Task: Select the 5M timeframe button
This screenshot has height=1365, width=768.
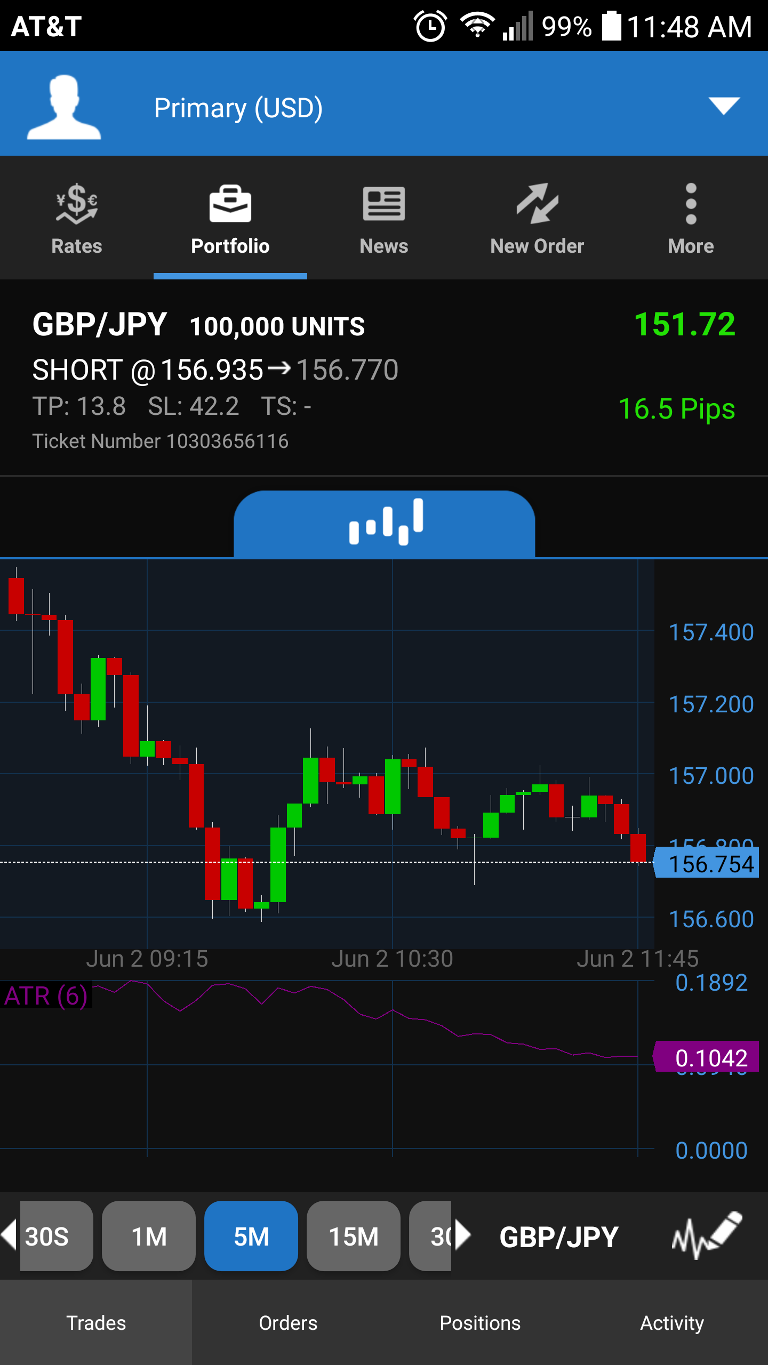Action: click(251, 1236)
